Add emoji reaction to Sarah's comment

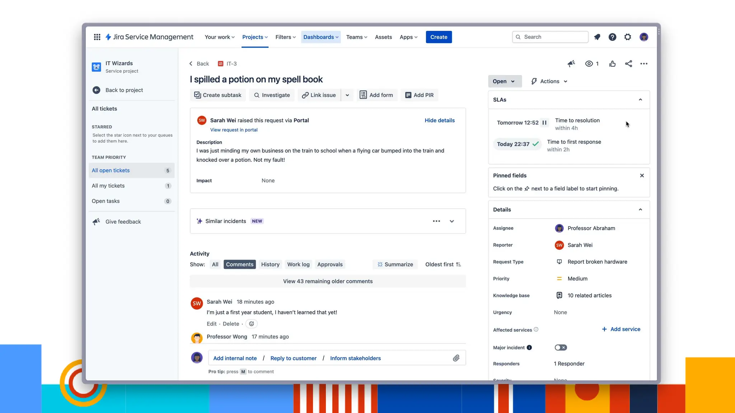252,324
